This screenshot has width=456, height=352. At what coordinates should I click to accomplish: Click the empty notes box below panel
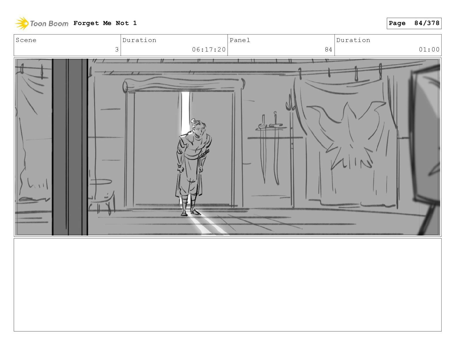click(227, 285)
